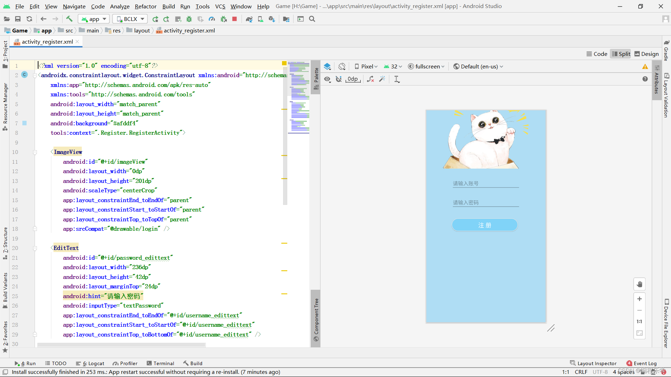Click the Infer Constraints magic wand
The image size is (671, 377).
point(382,79)
